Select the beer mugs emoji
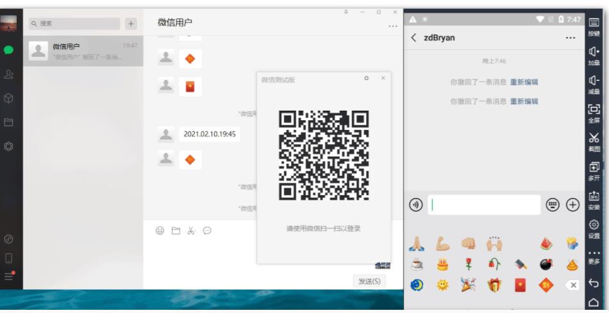 coord(572,244)
